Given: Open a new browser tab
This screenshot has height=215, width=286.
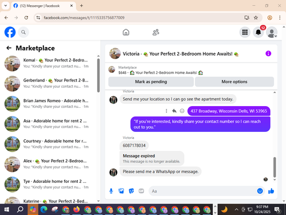Looking at the screenshot, I should (x=81, y=6).
